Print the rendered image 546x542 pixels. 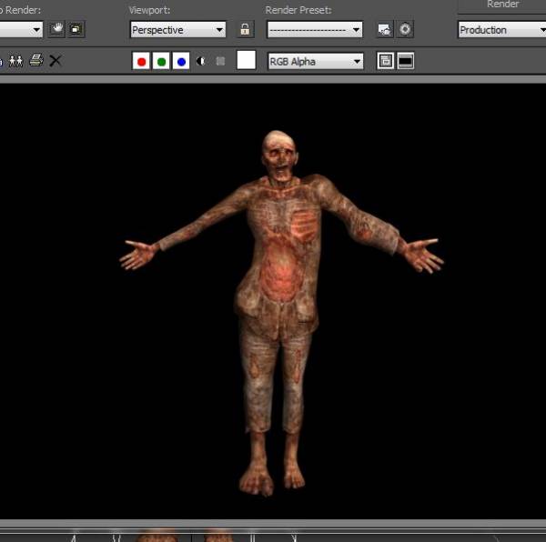pos(35,61)
